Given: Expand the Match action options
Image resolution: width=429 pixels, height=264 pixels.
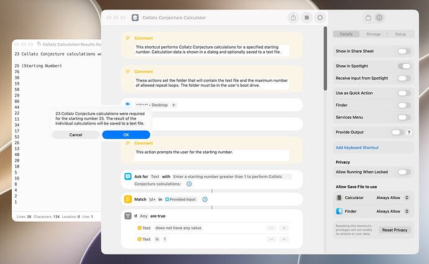Looking at the screenshot, I should click(205, 199).
